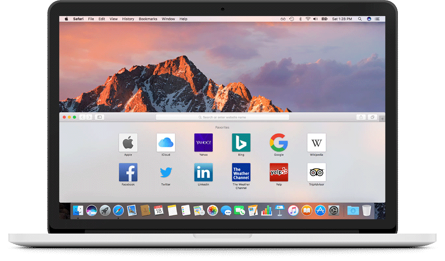Open the Yelp favorite tile

tap(279, 172)
